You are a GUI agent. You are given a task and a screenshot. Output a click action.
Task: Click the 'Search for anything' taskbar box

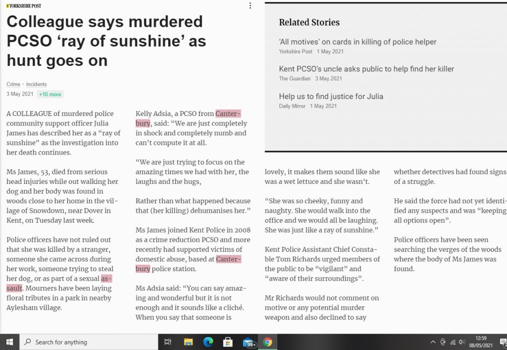(x=89, y=342)
